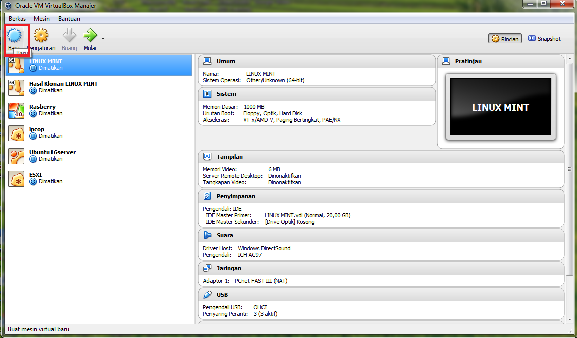The width and height of the screenshot is (577, 338).
Task: Click the details pane vertical scrollbar thumb
Action: pos(569,169)
